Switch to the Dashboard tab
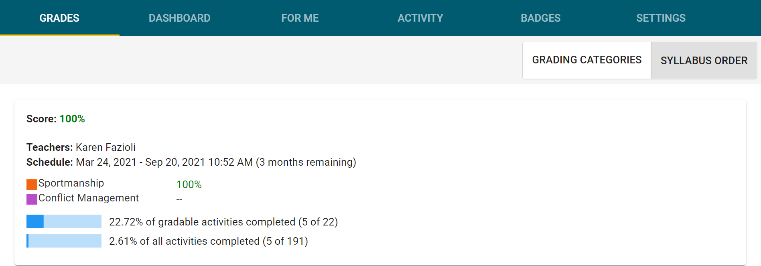Image resolution: width=761 pixels, height=266 pixels. tap(179, 18)
